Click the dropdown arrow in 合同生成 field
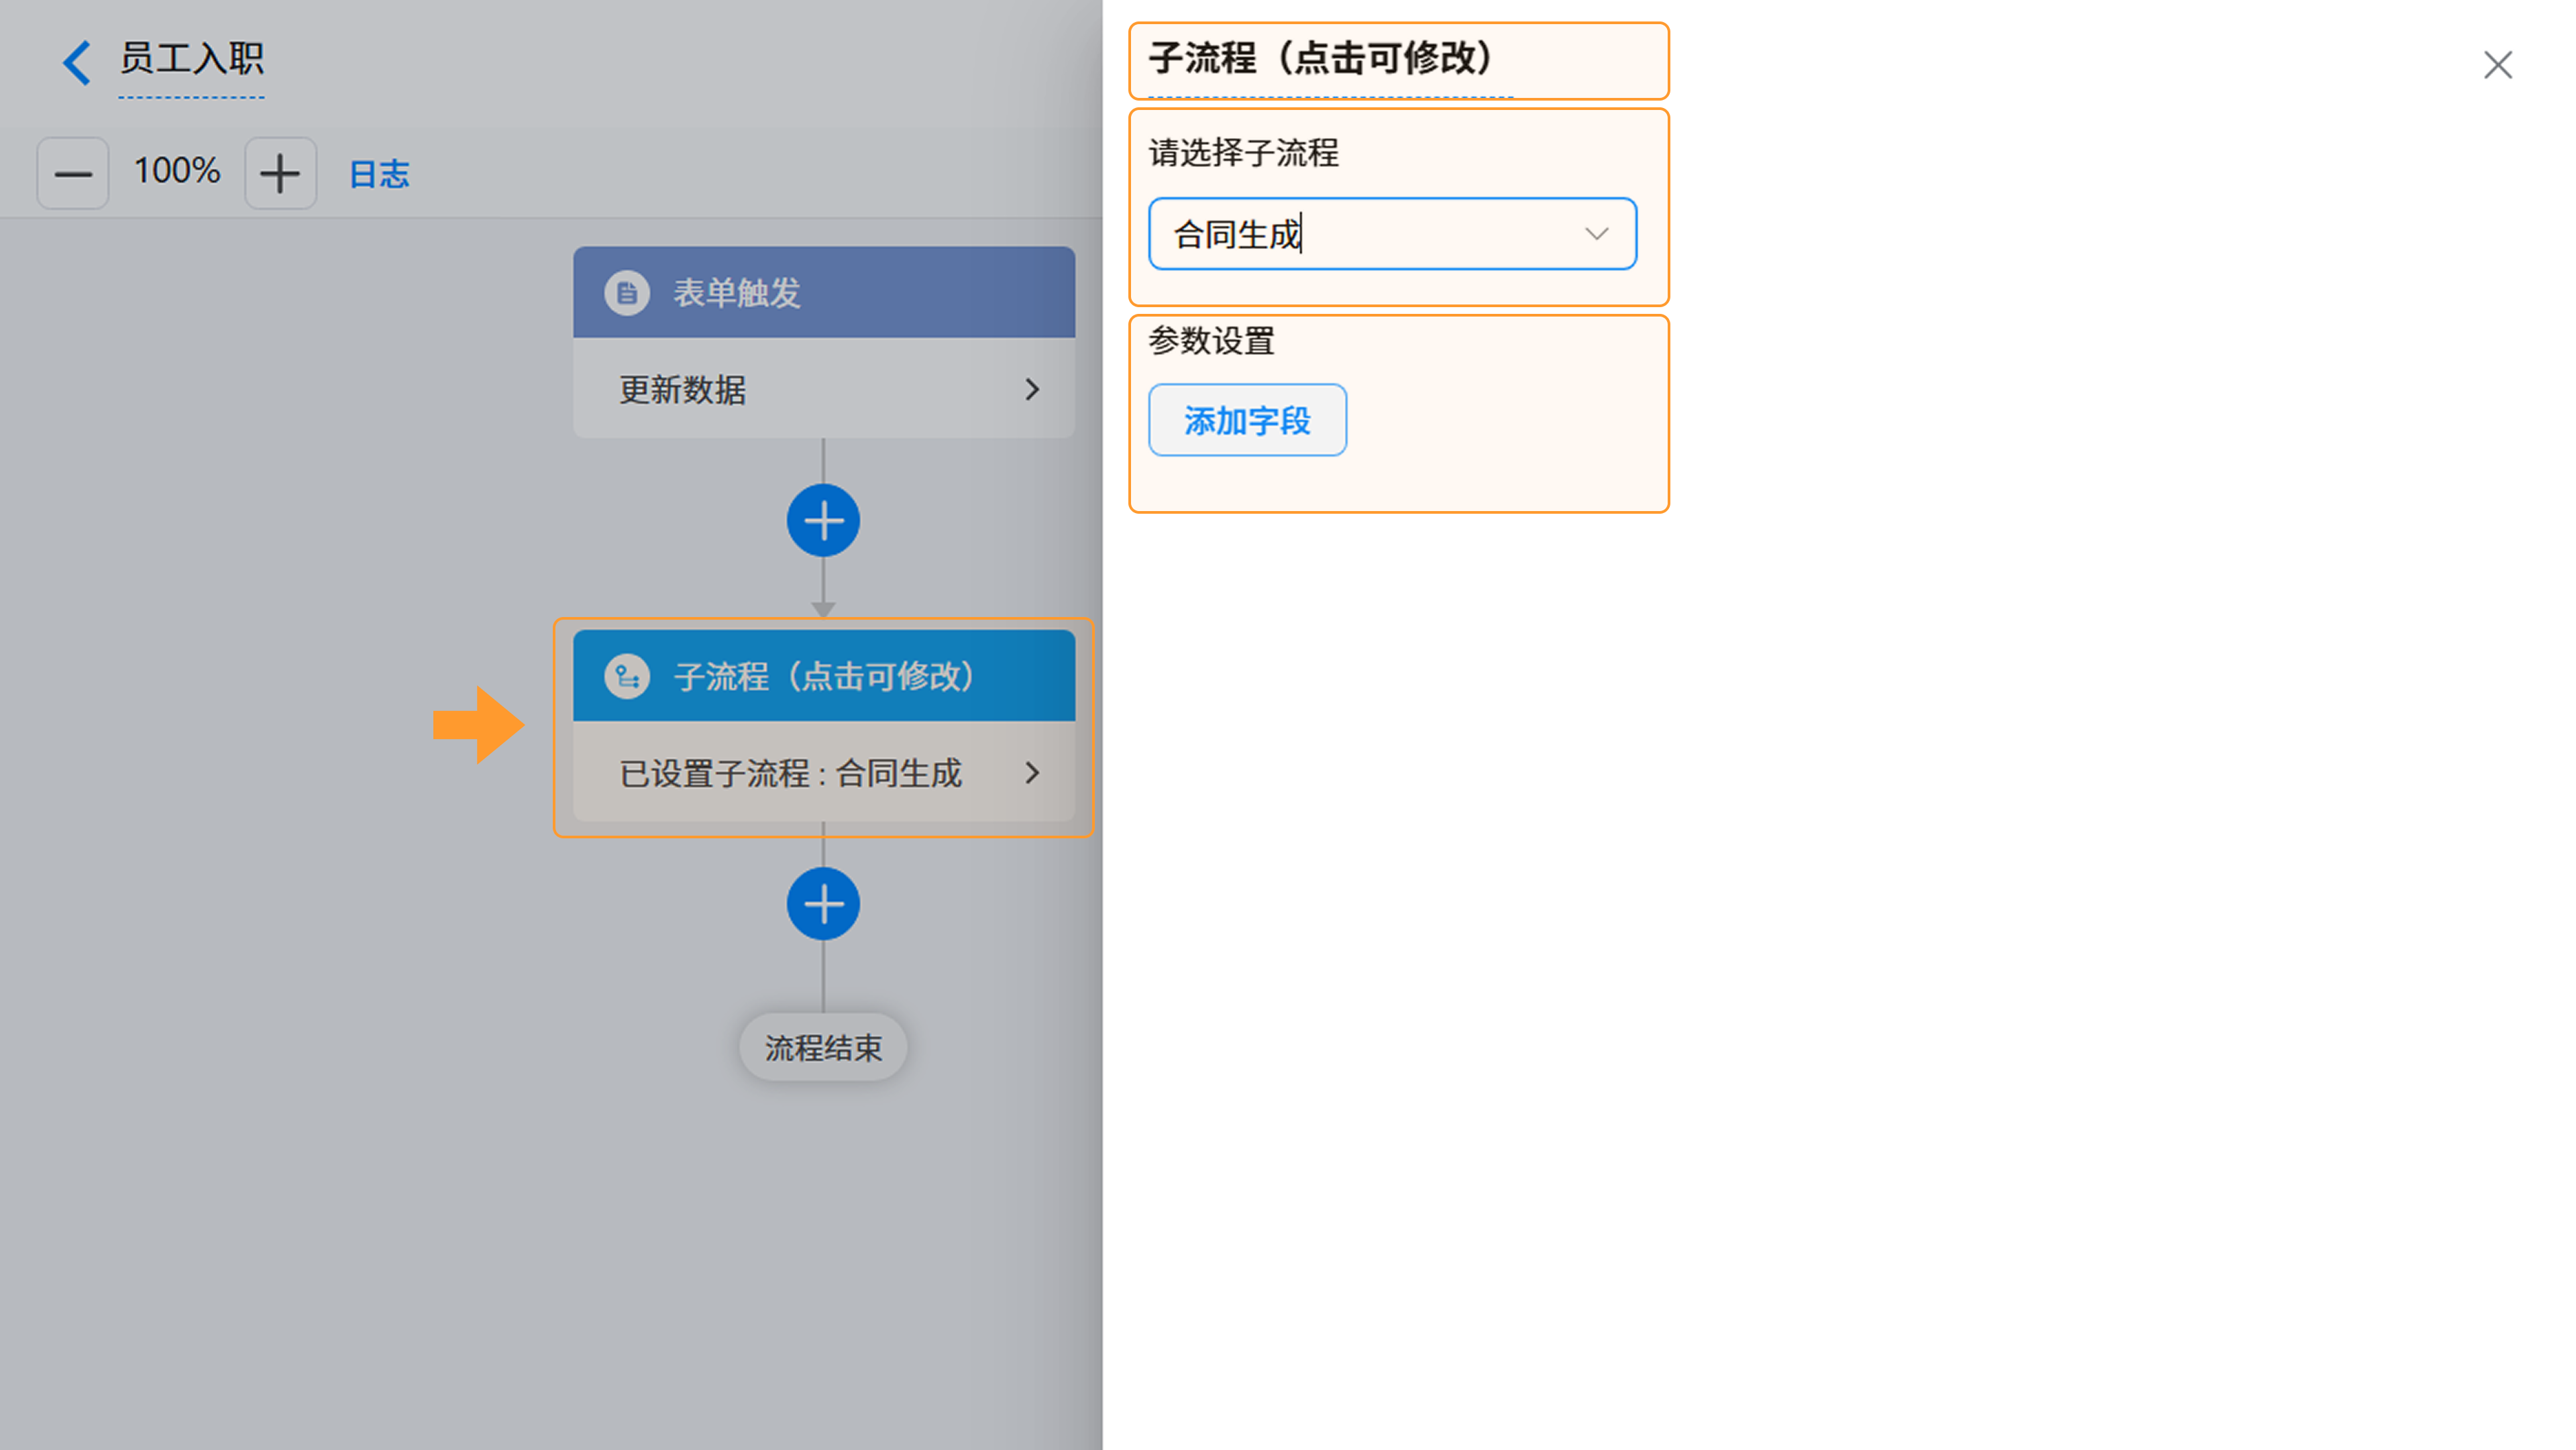Image resolution: width=2576 pixels, height=1450 pixels. [1596, 234]
